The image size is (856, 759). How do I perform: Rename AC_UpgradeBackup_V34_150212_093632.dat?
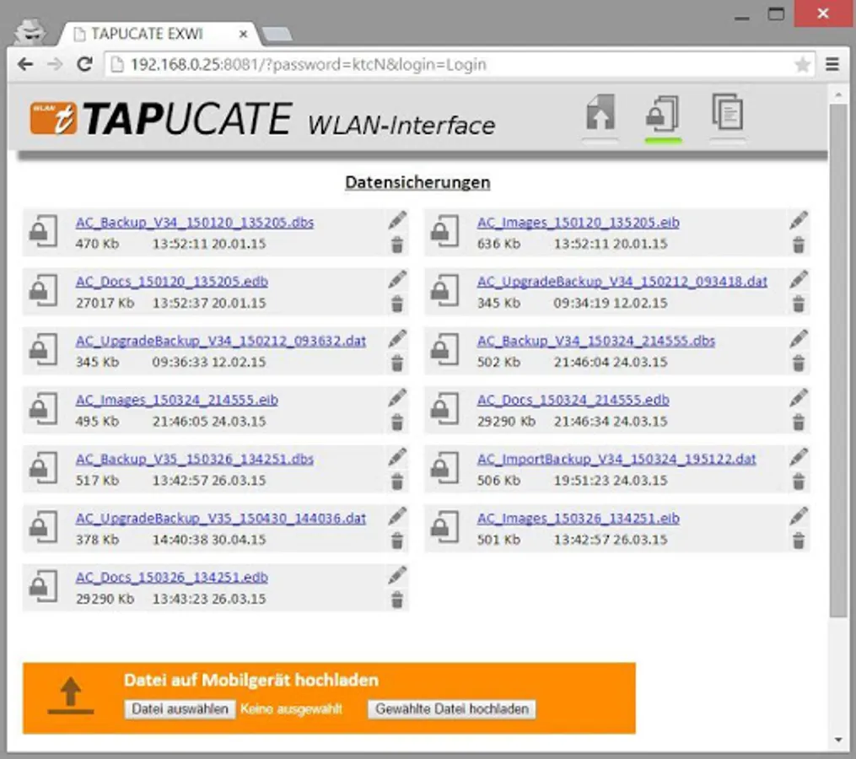(397, 338)
